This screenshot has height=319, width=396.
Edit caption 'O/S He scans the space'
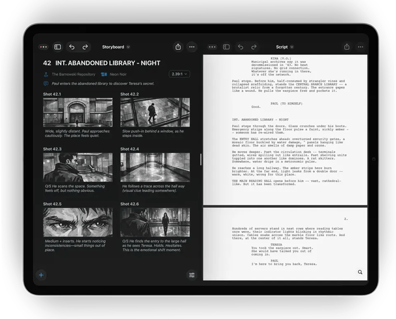click(75, 188)
